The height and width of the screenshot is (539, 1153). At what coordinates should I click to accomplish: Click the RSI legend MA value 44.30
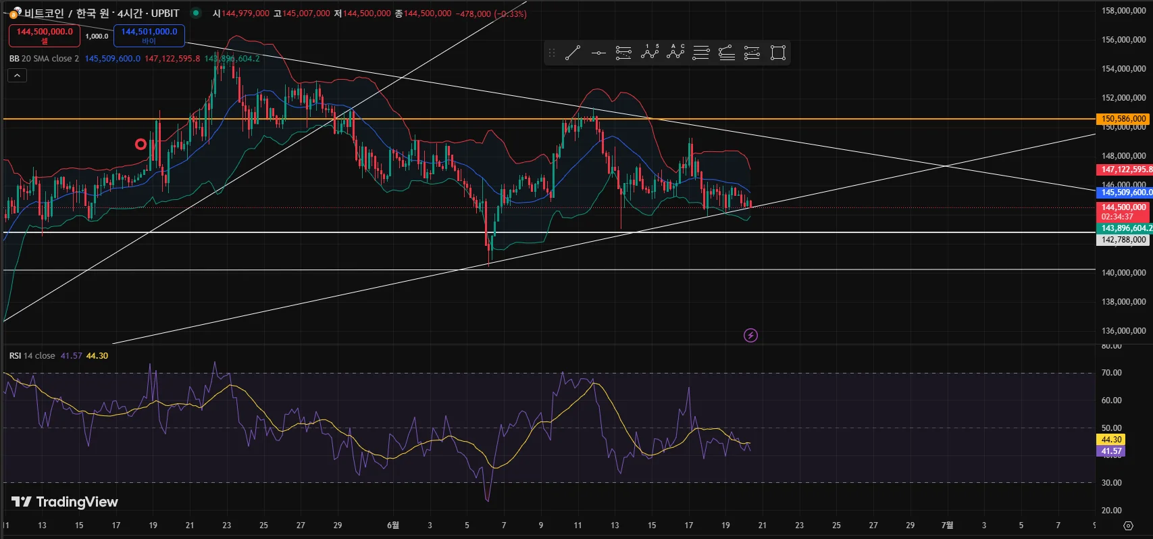coord(97,356)
